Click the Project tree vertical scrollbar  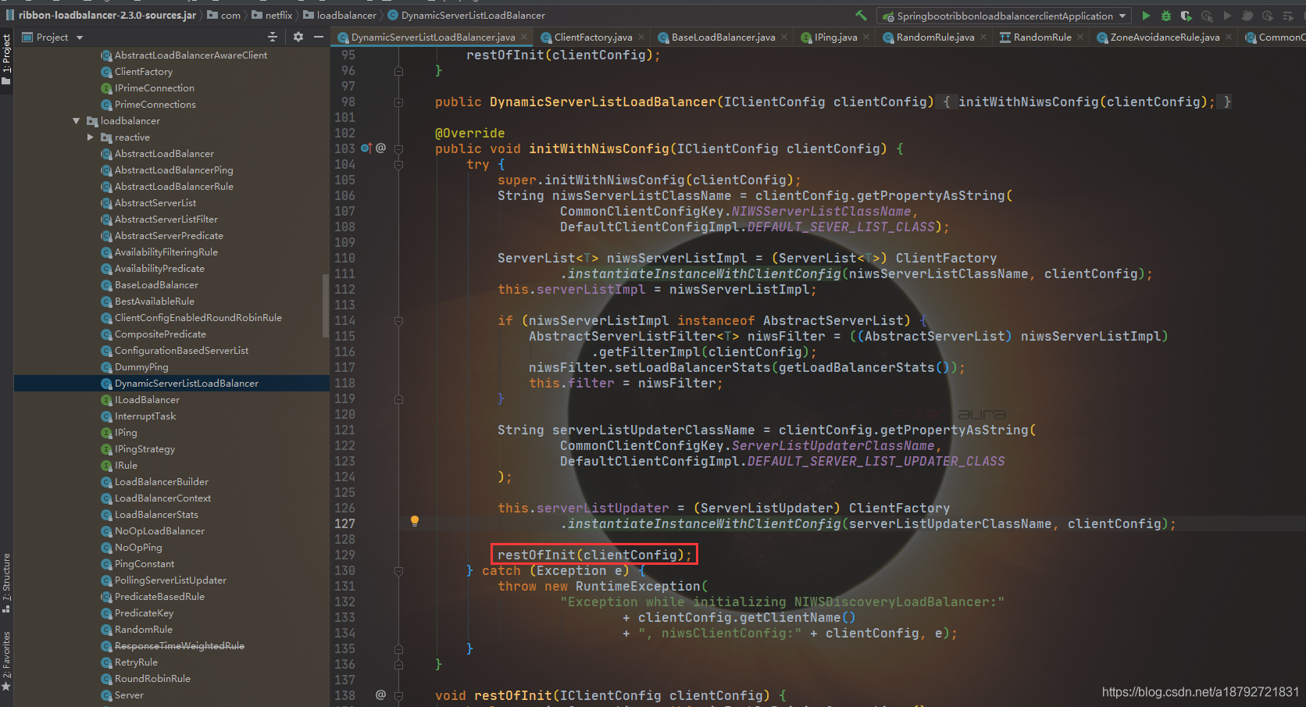[x=326, y=305]
